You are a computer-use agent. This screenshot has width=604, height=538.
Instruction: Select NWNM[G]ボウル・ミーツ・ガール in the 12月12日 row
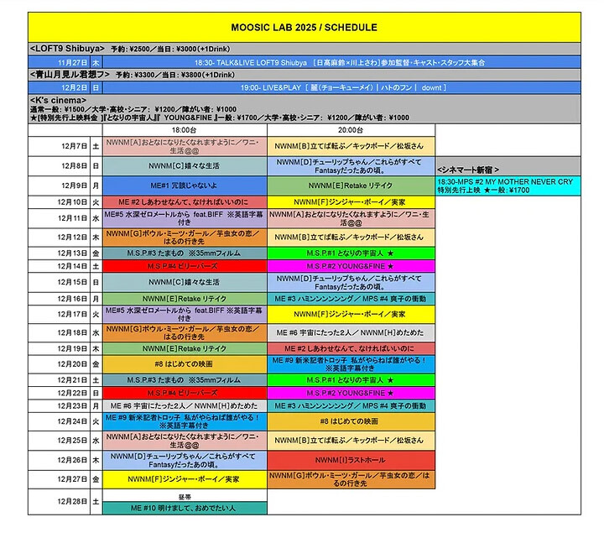[x=185, y=238]
